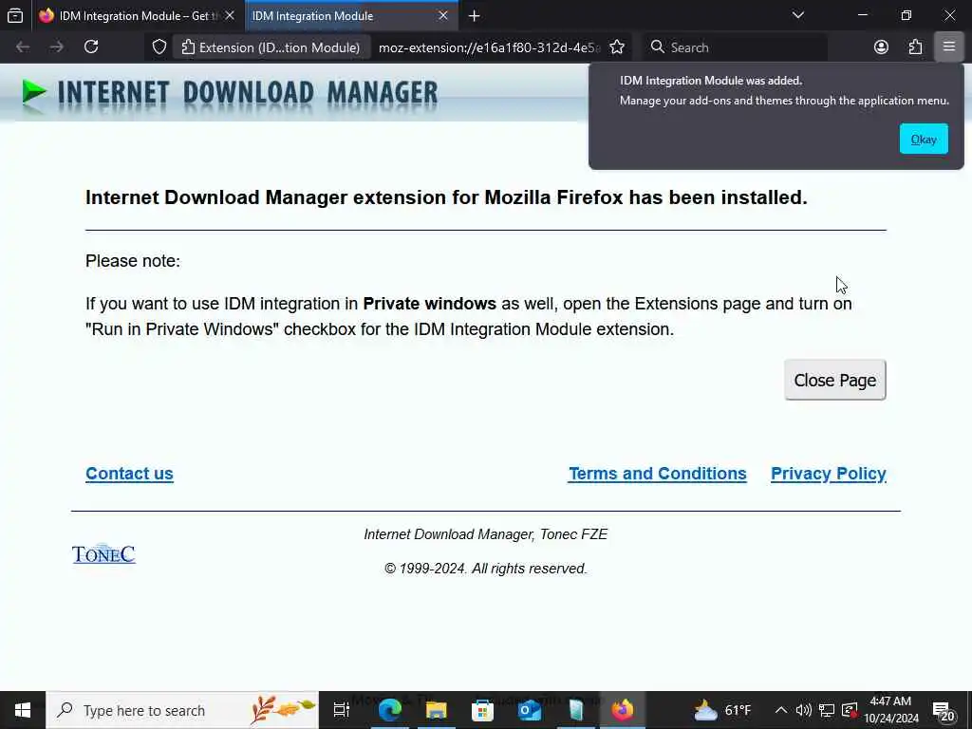Open the Firefox application menu
The image size is (972, 729).
949,47
